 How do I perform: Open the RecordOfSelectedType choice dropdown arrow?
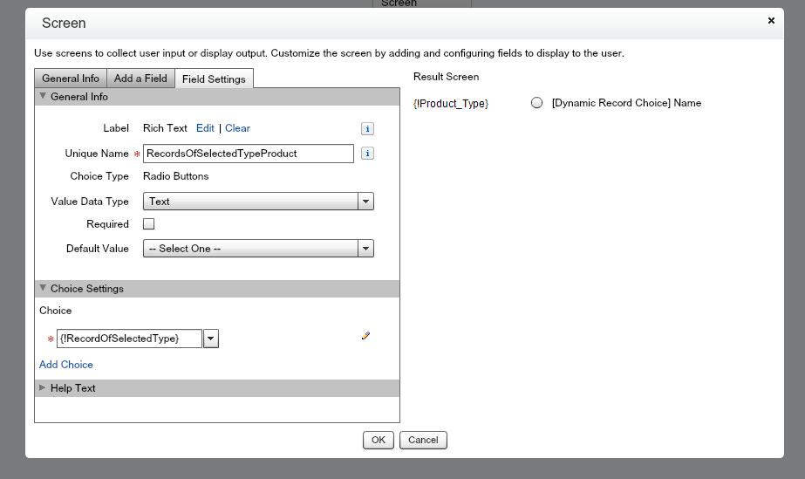point(210,339)
